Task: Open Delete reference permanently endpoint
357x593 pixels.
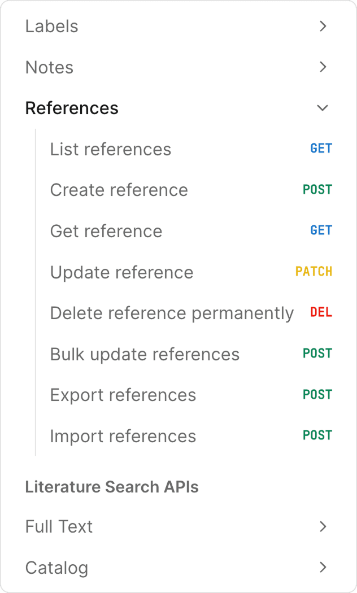Action: pyautogui.click(x=172, y=313)
